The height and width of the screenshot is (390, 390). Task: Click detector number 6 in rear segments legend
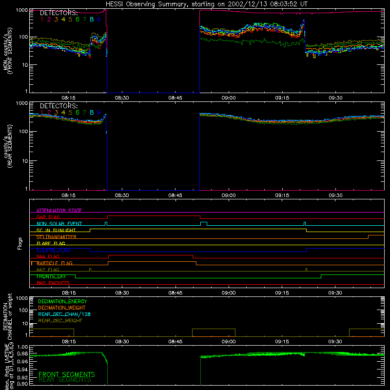(x=78, y=113)
